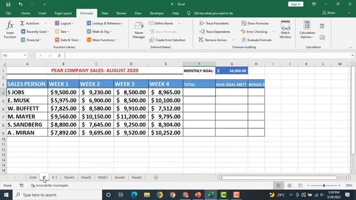Open the Text functions list

pyautogui.click(x=62, y=32)
